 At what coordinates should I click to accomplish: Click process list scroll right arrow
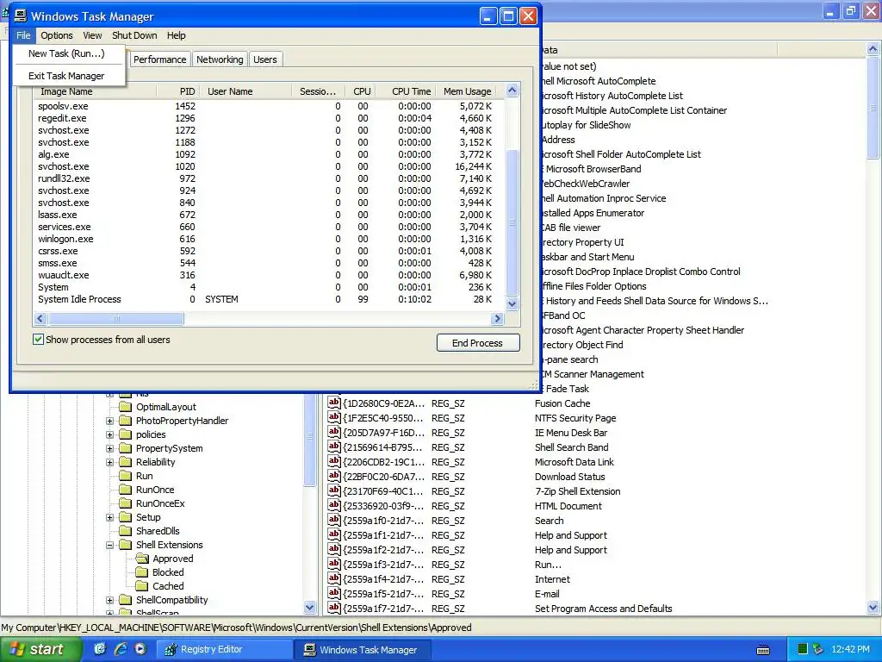497,319
